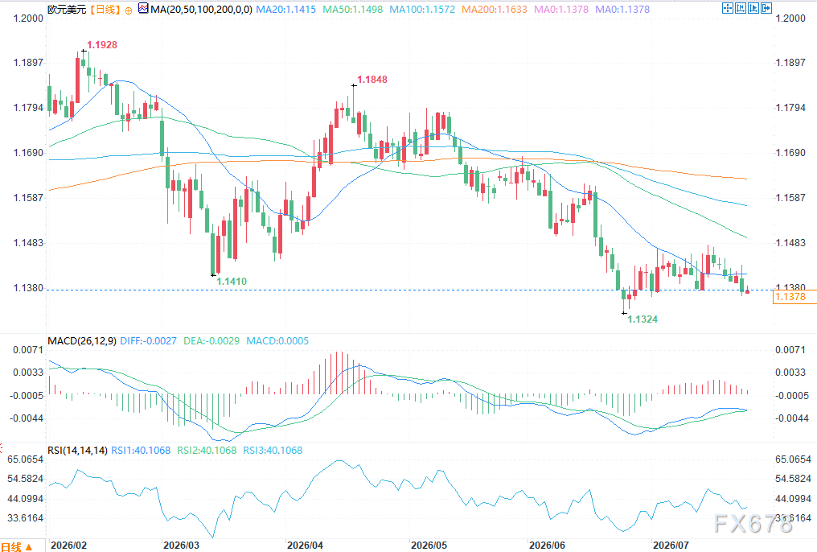
Task: Click the 1.1848 peak price label
Action: [x=372, y=79]
